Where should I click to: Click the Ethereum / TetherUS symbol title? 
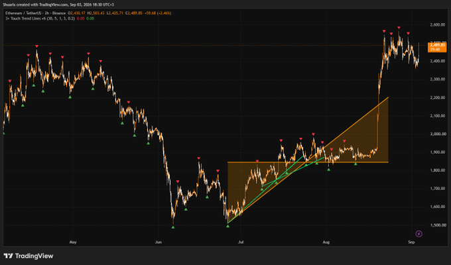coord(35,13)
